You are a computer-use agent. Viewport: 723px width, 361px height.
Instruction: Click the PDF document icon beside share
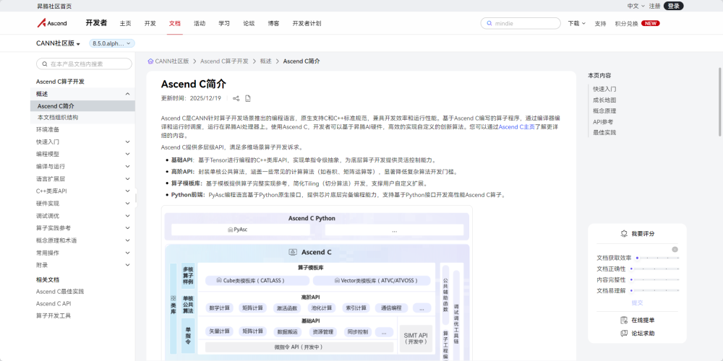point(248,98)
